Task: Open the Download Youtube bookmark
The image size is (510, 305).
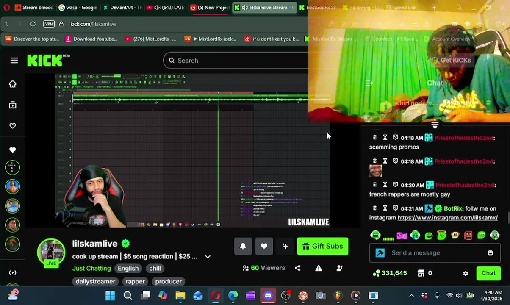Action: (x=91, y=39)
